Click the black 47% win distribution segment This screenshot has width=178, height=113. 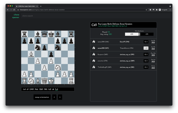pos(147,34)
